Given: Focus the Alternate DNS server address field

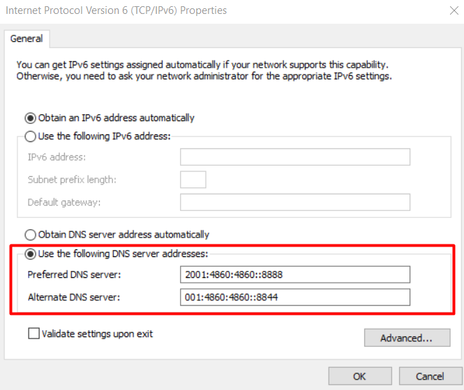Looking at the screenshot, I should (294, 297).
